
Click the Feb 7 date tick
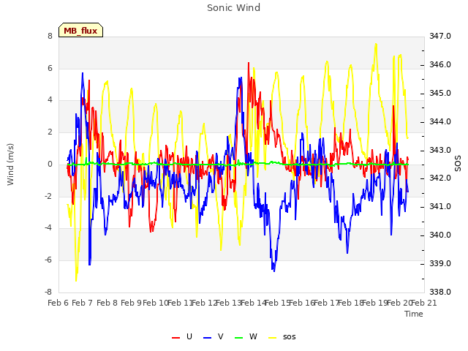(x=83, y=303)
